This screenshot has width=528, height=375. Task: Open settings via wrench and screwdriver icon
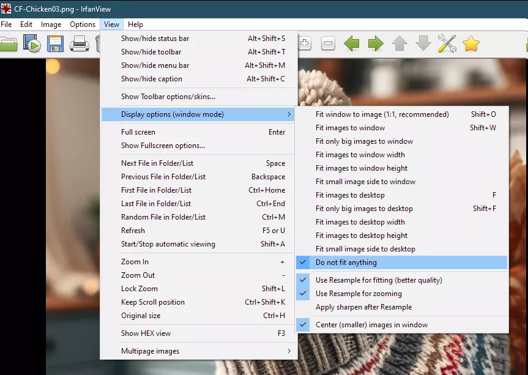[x=447, y=43]
